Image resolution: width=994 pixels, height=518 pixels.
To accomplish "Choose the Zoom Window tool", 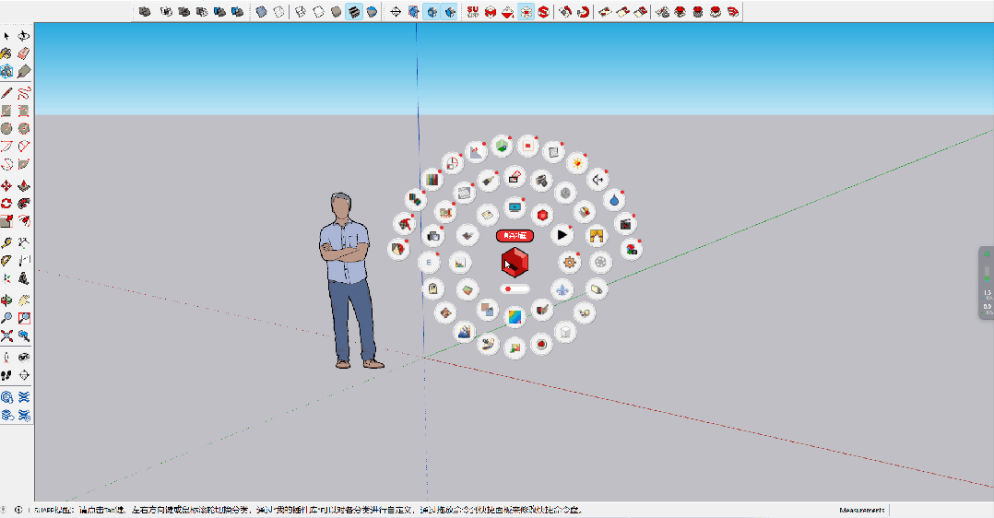I will (x=23, y=318).
